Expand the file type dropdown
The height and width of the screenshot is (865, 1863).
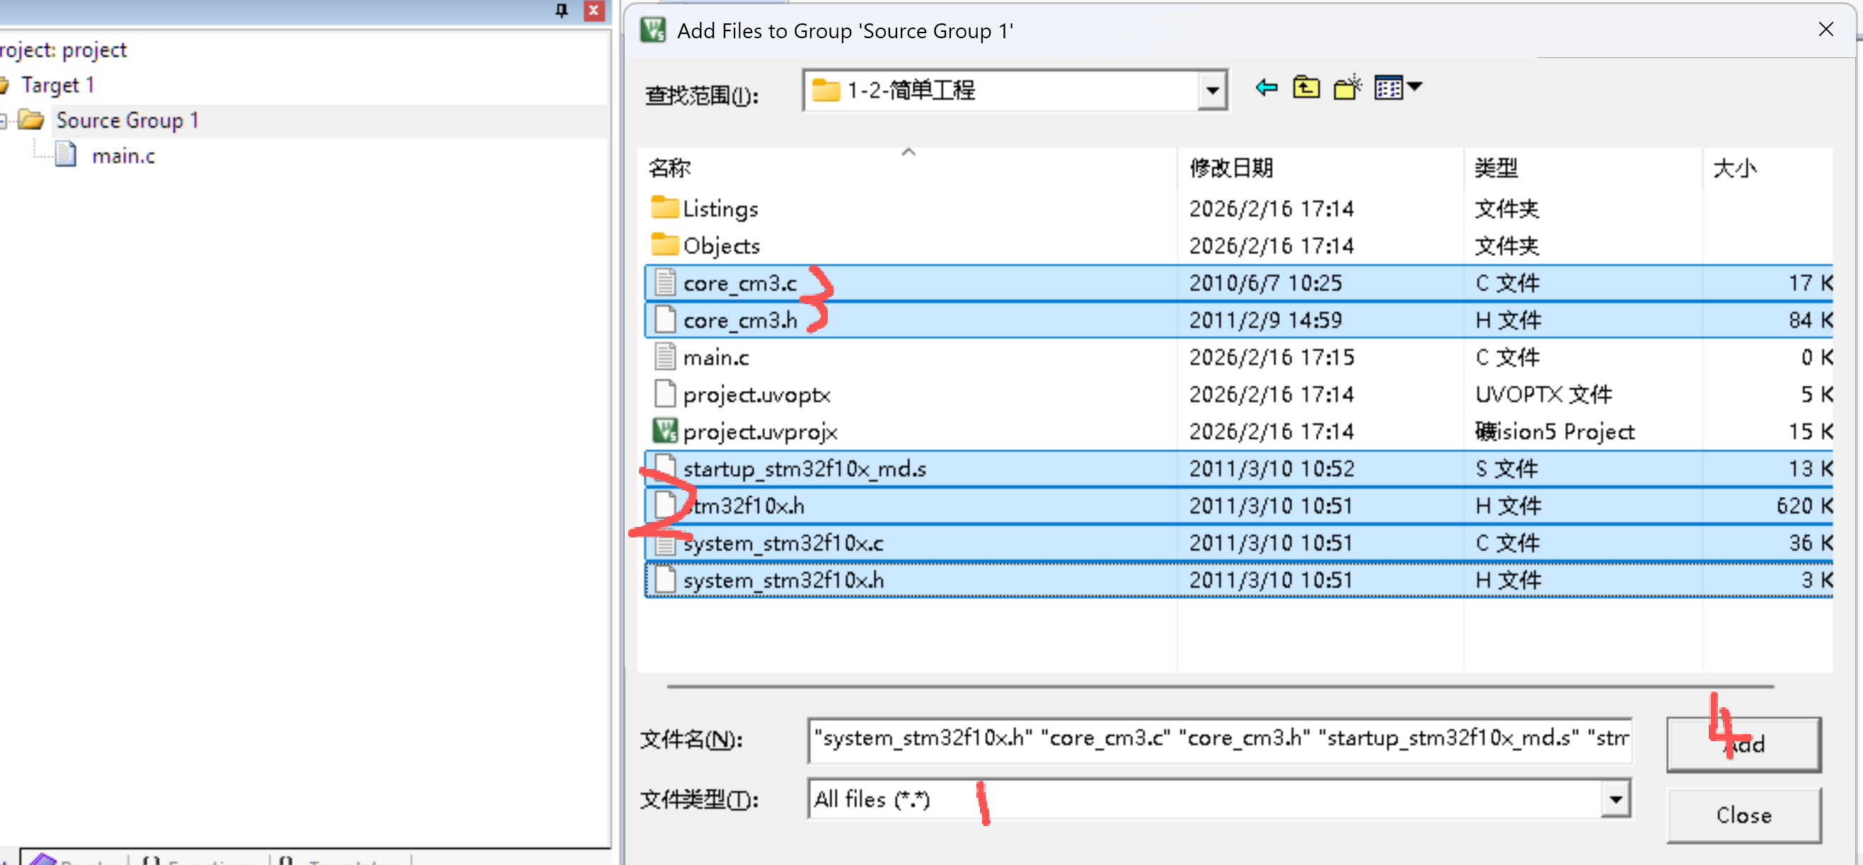(x=1615, y=799)
